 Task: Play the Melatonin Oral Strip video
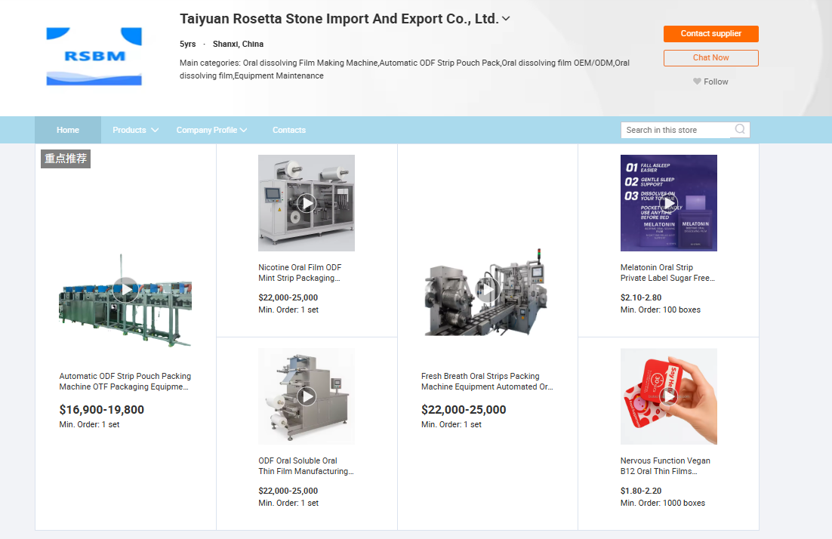[669, 202]
